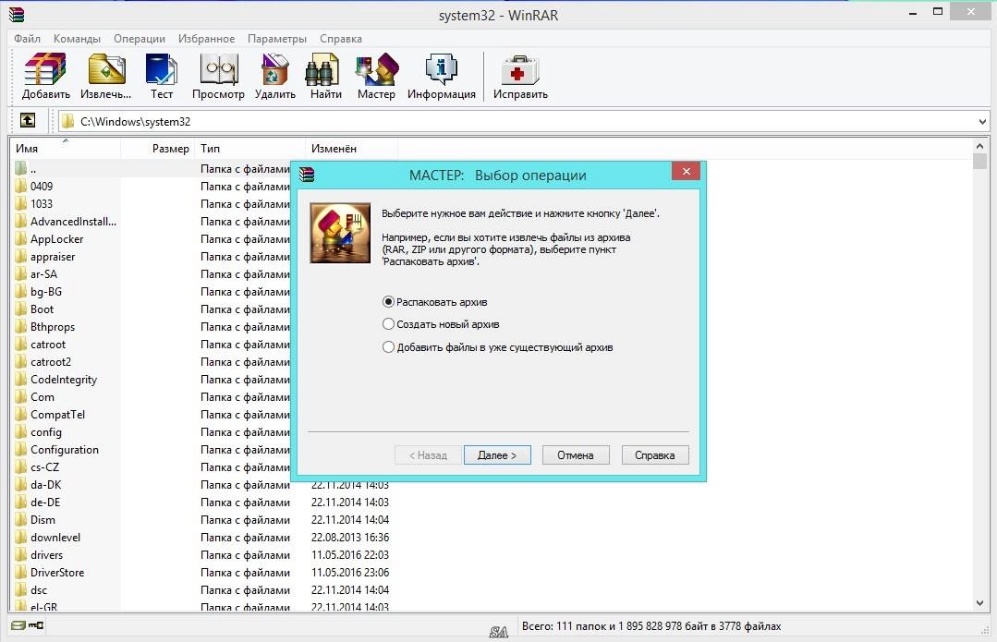Select the 0409 folder icon

tap(21, 187)
